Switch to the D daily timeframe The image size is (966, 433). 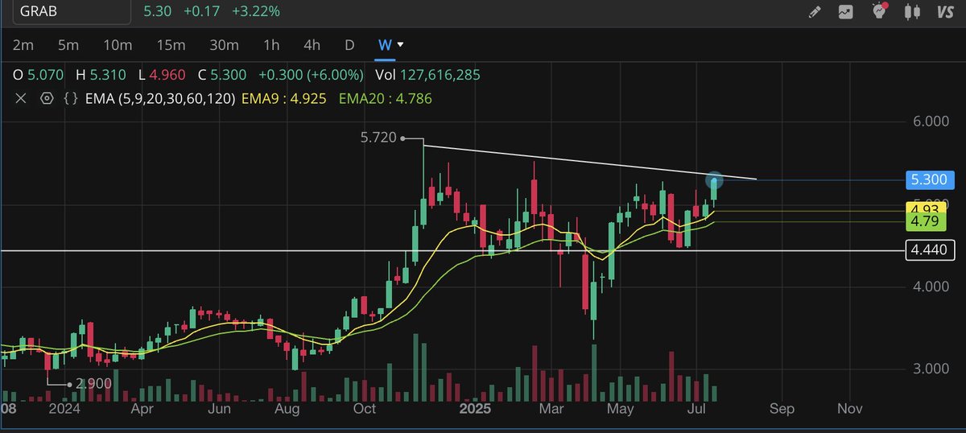point(349,44)
